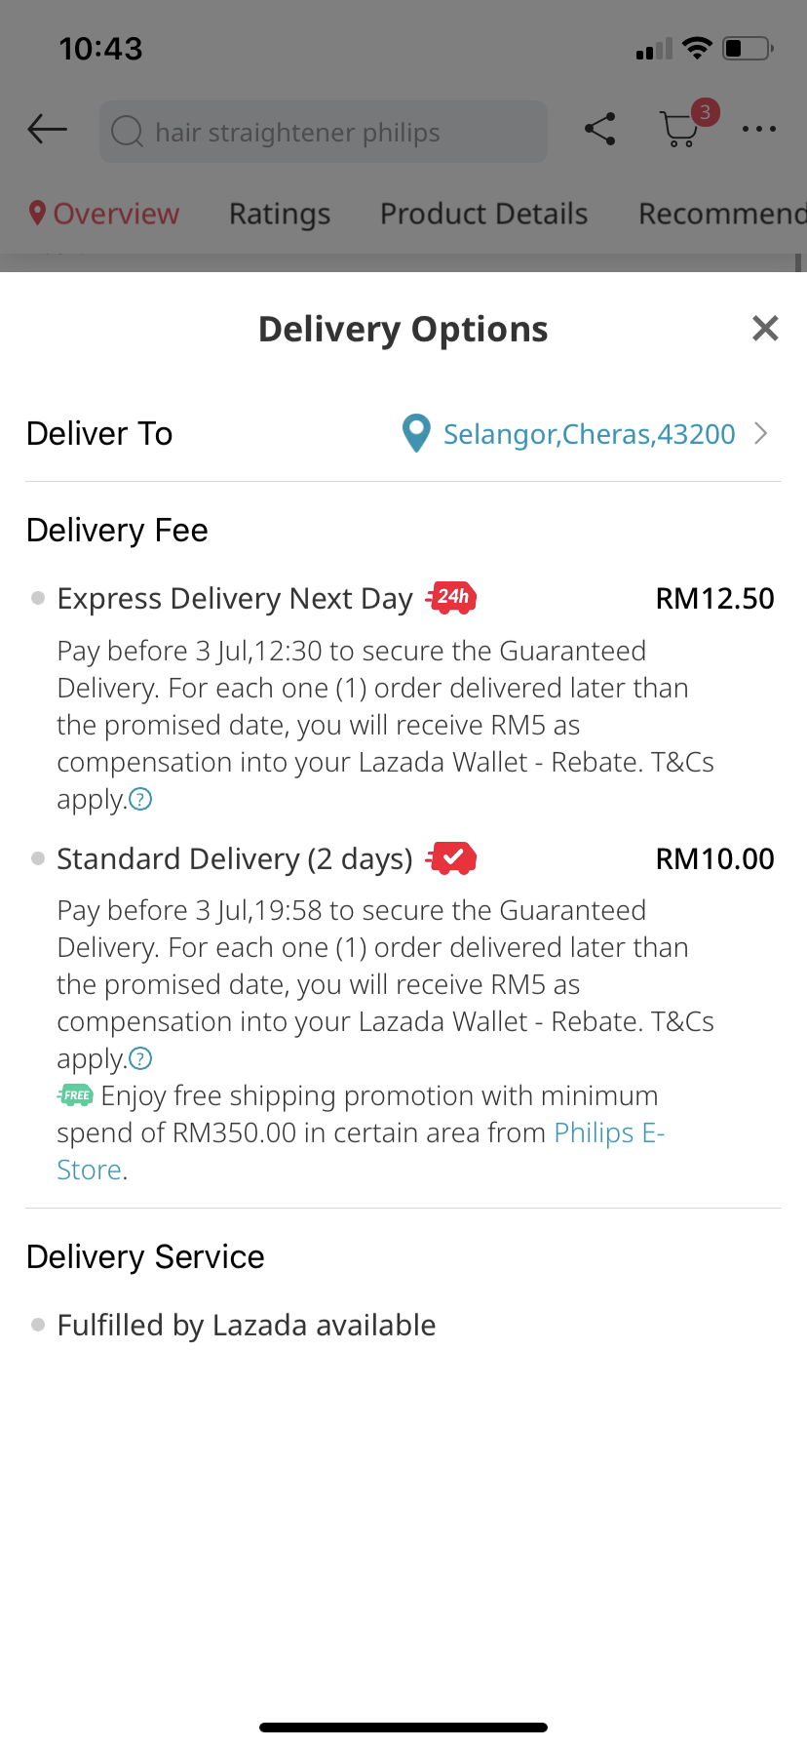Screen dimensions: 807x1748
Task: Tap the blue location pin icon
Action: (x=416, y=433)
